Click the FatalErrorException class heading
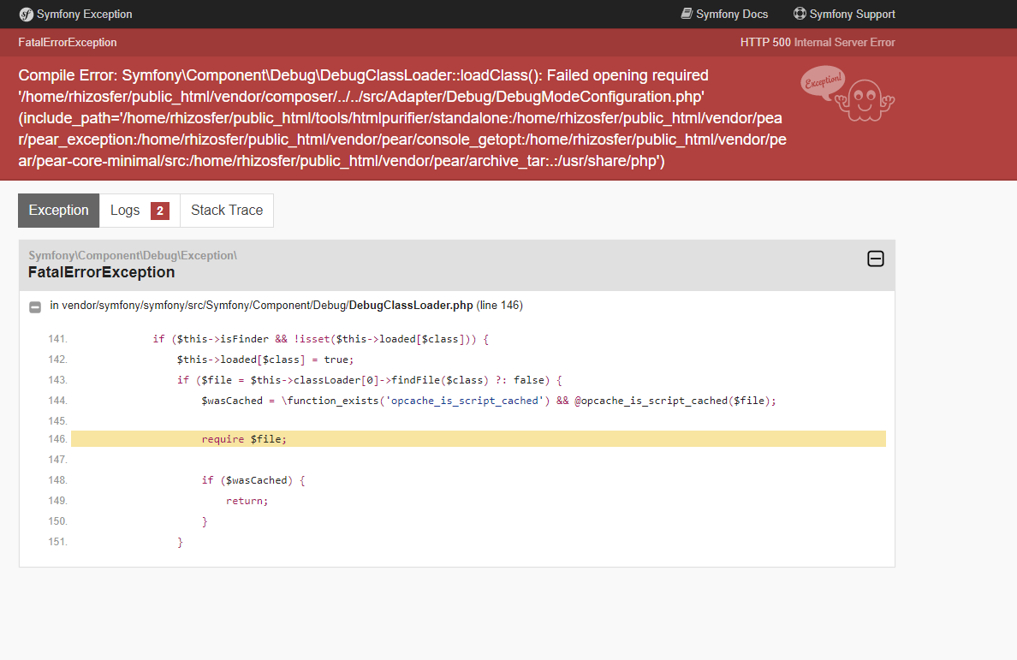Screen dimensions: 1017x660 pyautogui.click(x=102, y=272)
